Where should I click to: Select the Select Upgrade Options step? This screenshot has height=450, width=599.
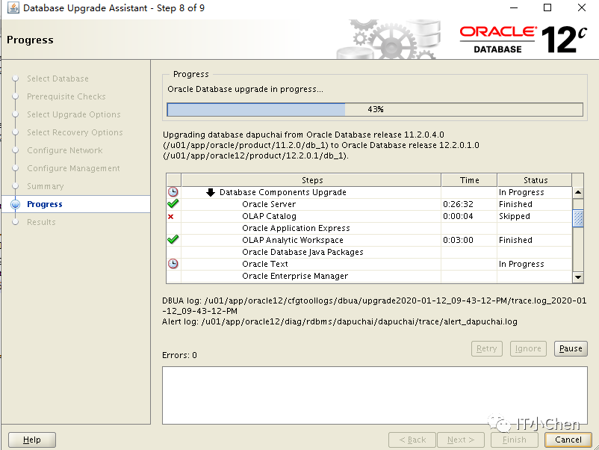click(x=74, y=114)
